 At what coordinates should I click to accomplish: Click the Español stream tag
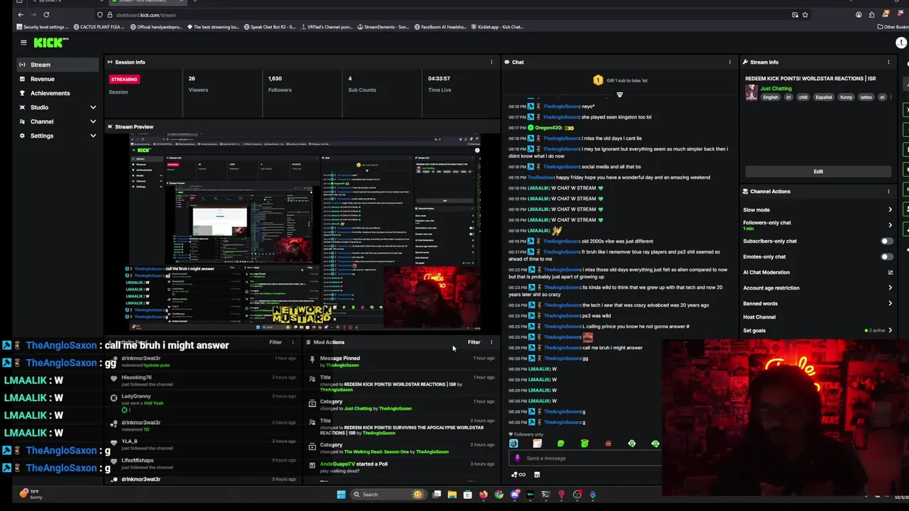pos(823,97)
